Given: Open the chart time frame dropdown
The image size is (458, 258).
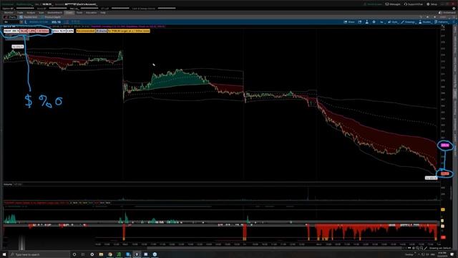Looking at the screenshot, I should 382,22.
